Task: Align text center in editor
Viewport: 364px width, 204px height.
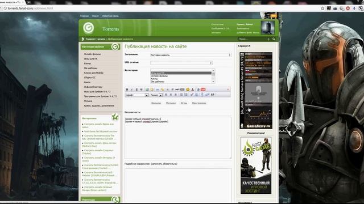Action: (171, 95)
